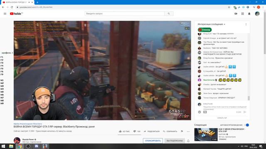Open the suggested video title about BMW in GTA 5 RP
This screenshot has width=266, height=149.
(x=232, y=130)
